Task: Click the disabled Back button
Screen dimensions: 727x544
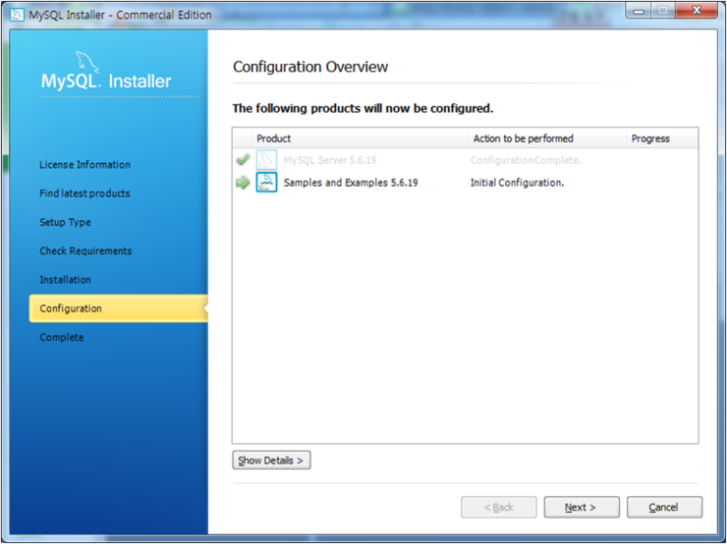Action: (499, 507)
